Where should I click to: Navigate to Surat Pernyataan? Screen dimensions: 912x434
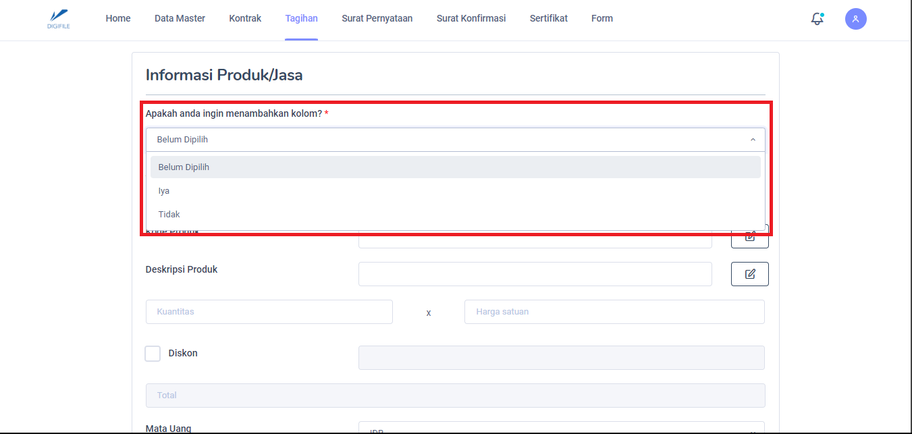(377, 19)
